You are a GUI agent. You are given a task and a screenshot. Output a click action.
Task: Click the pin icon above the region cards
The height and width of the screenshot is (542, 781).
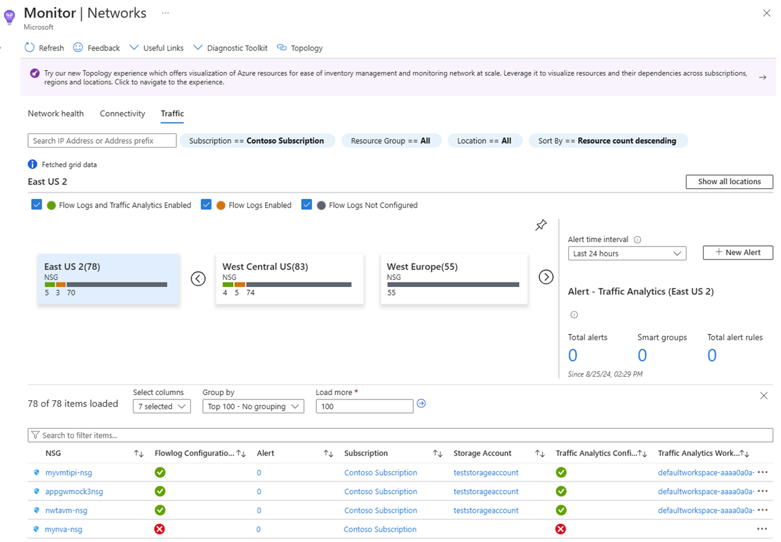pos(540,224)
